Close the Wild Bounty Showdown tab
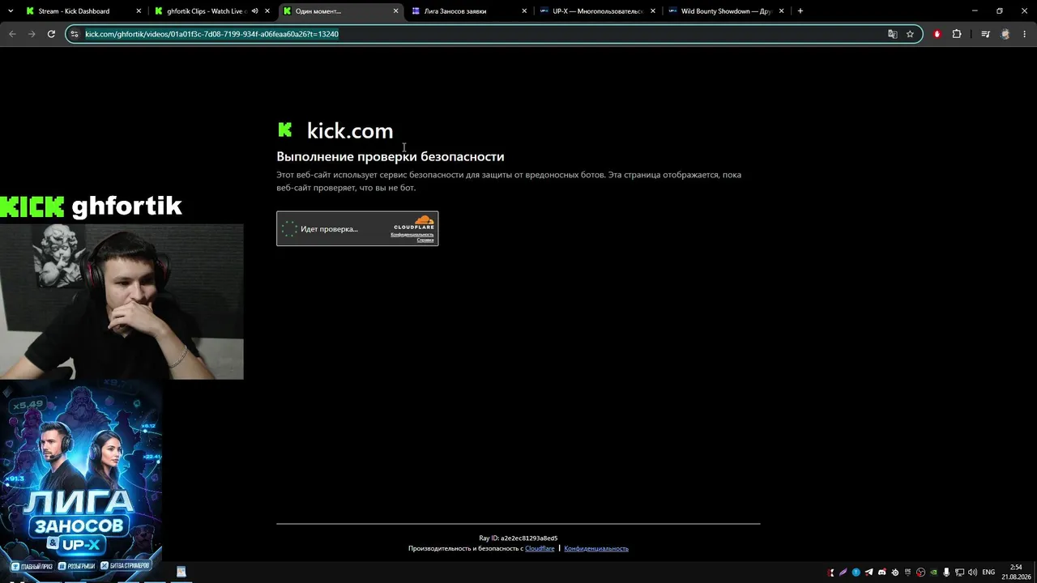 click(x=782, y=11)
